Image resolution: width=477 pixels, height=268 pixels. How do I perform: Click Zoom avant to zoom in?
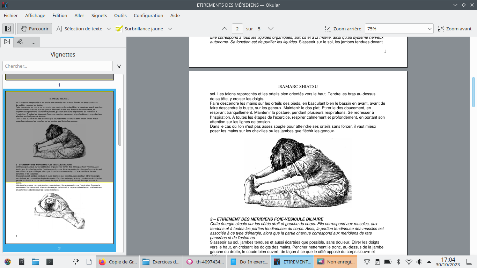pos(455,29)
